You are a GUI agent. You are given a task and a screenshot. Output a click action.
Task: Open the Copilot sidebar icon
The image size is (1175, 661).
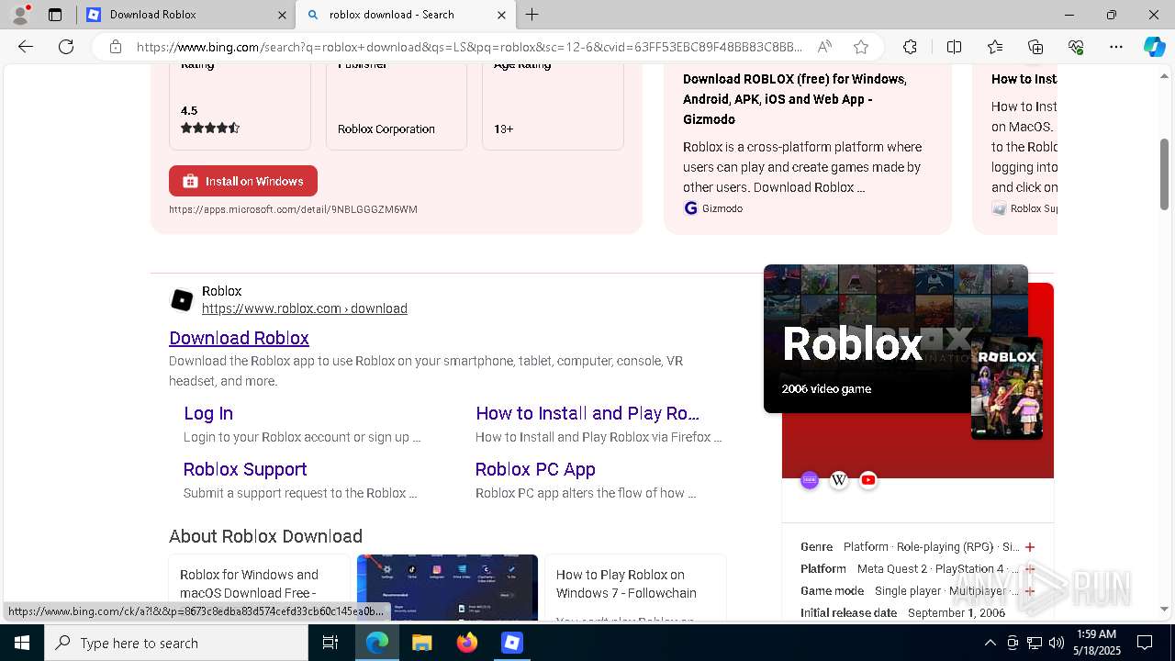point(1154,47)
